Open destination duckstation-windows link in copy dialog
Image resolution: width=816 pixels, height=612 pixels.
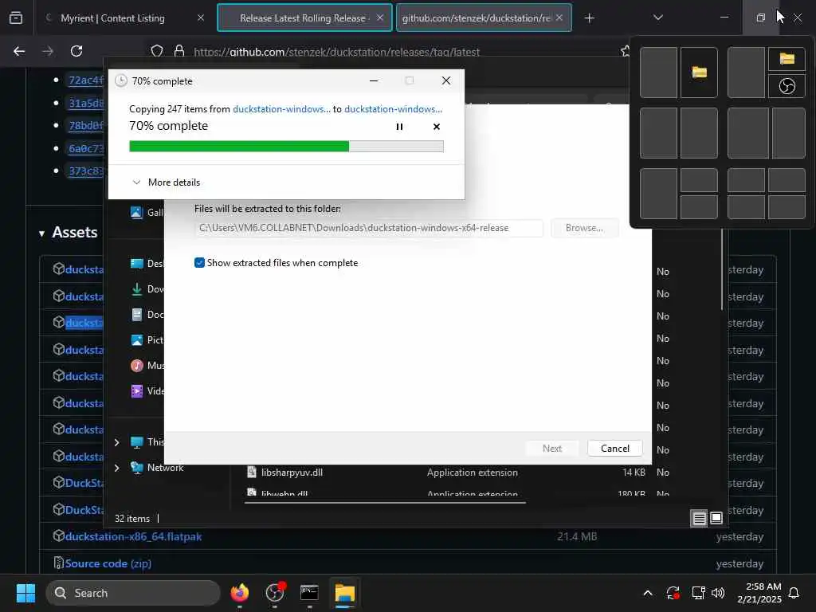[x=393, y=108]
